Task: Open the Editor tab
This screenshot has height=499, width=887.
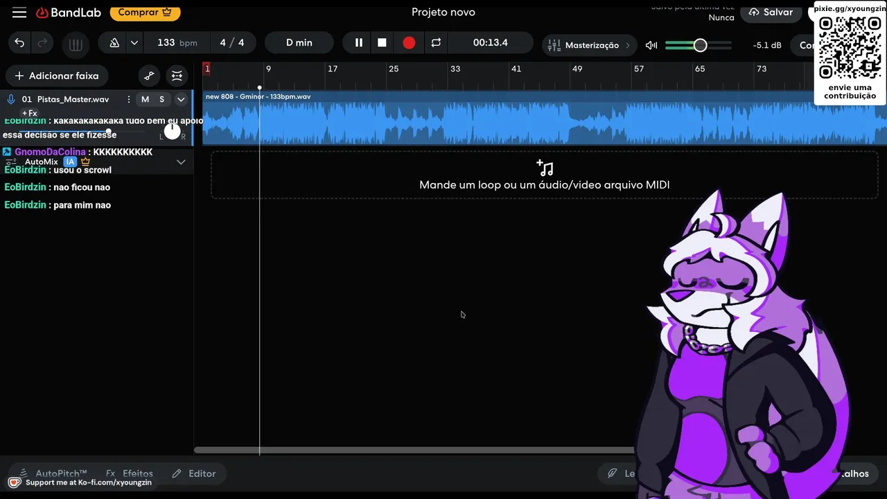Action: coord(194,473)
